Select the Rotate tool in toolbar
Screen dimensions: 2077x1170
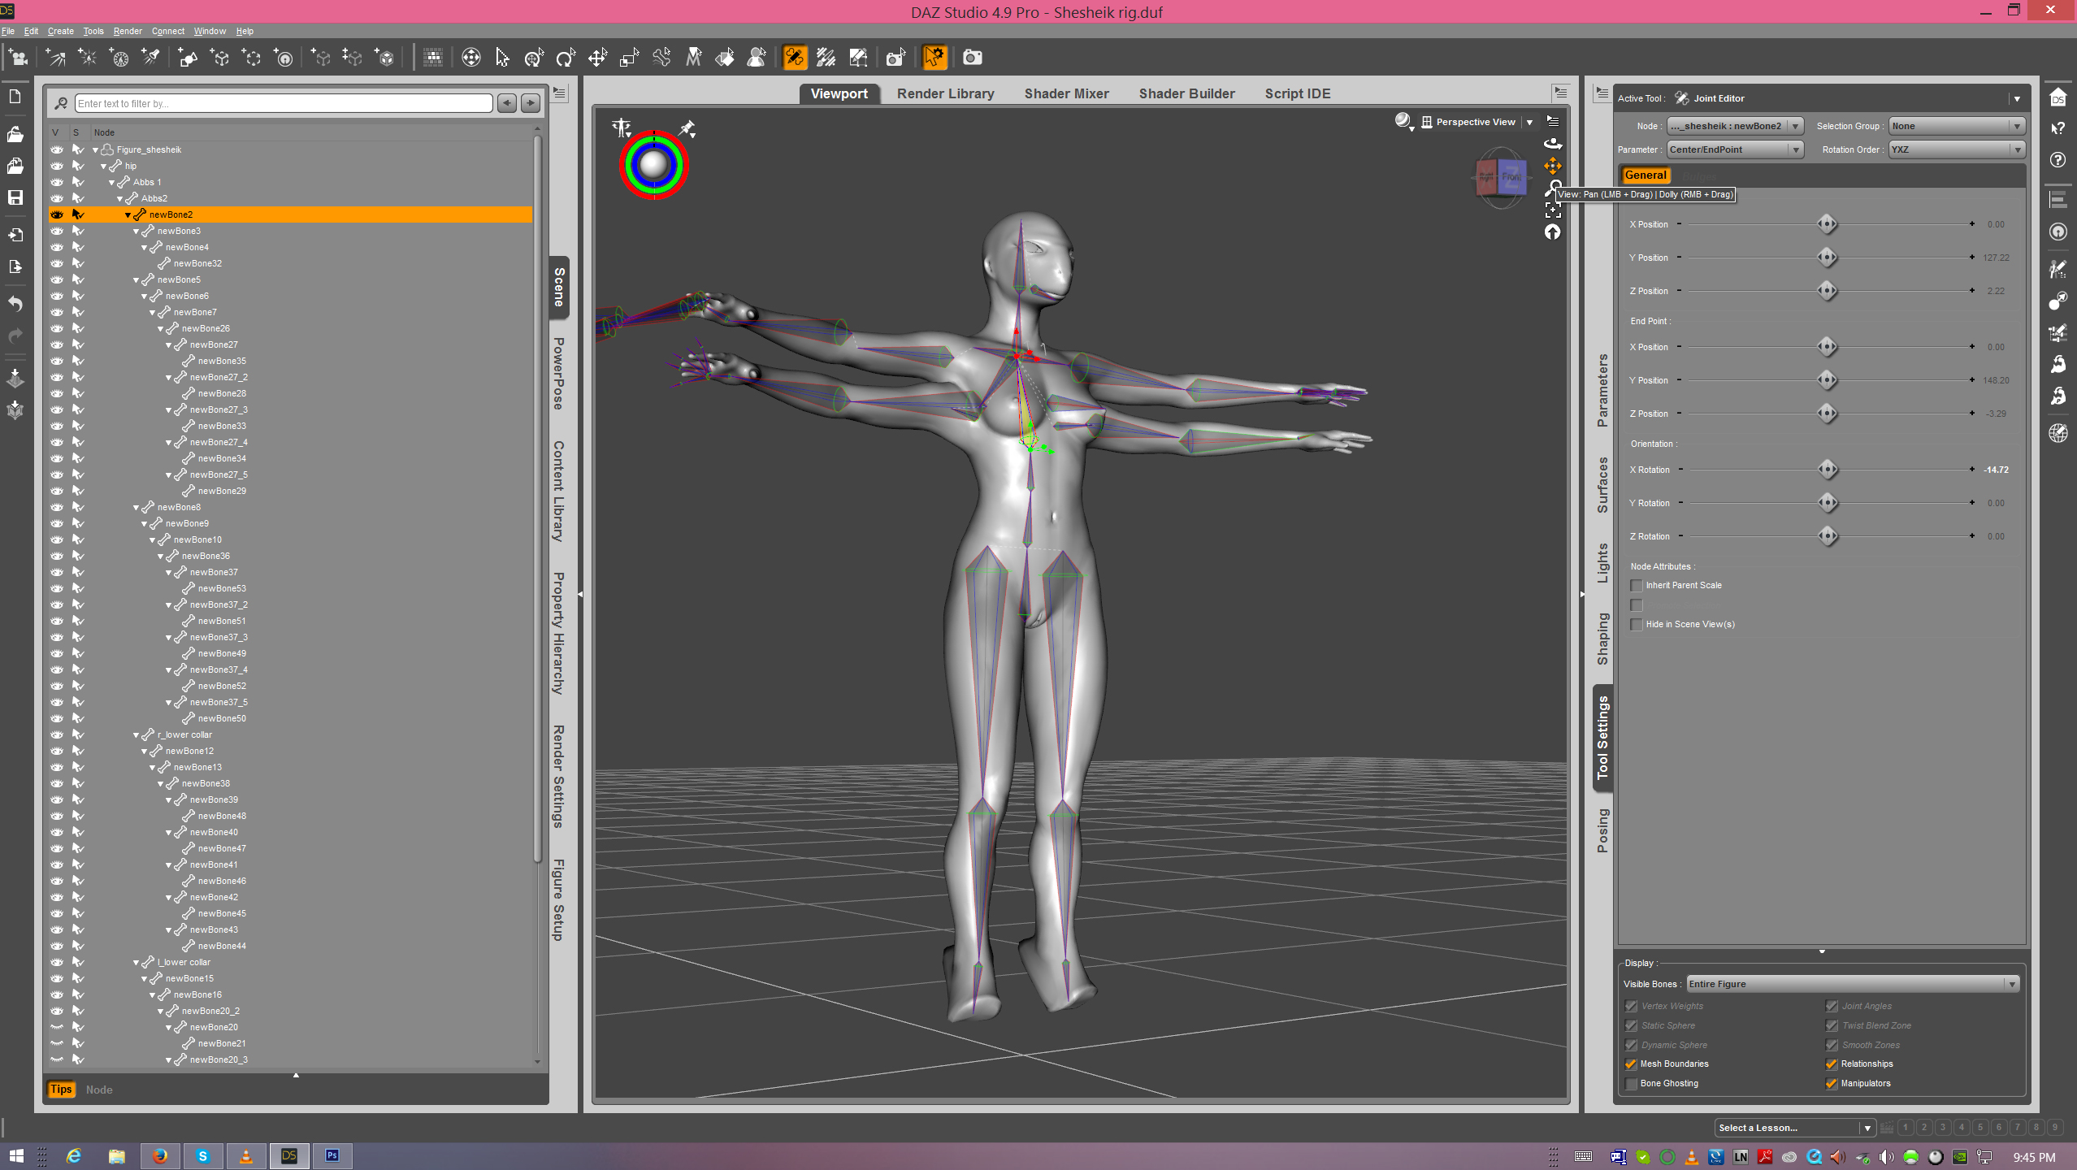click(566, 58)
